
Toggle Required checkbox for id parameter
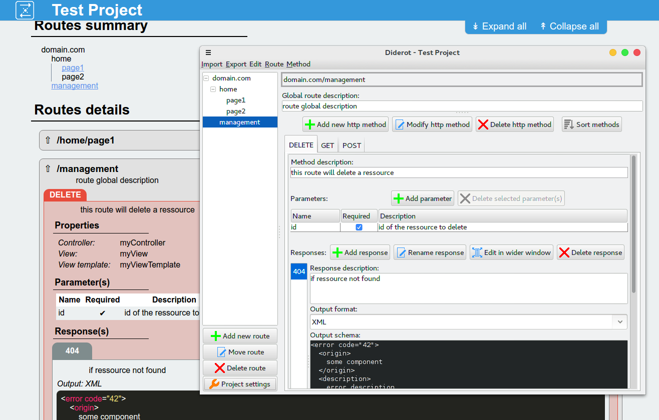pos(359,227)
